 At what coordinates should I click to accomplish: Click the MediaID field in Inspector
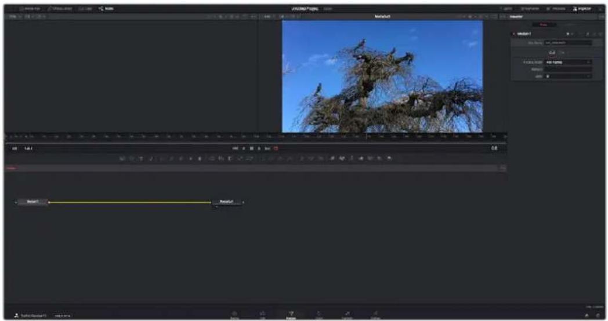pos(568,70)
